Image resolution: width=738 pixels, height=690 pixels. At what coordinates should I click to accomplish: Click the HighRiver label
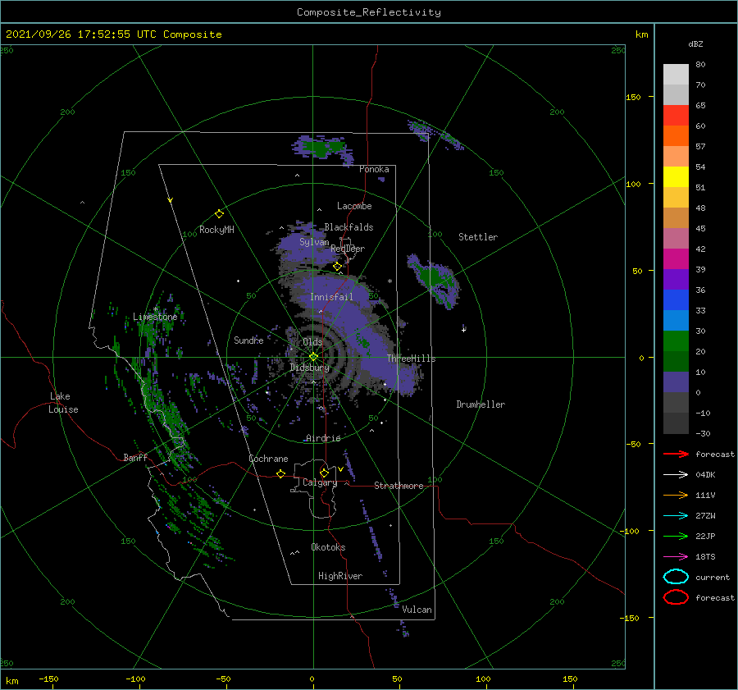[340, 576]
